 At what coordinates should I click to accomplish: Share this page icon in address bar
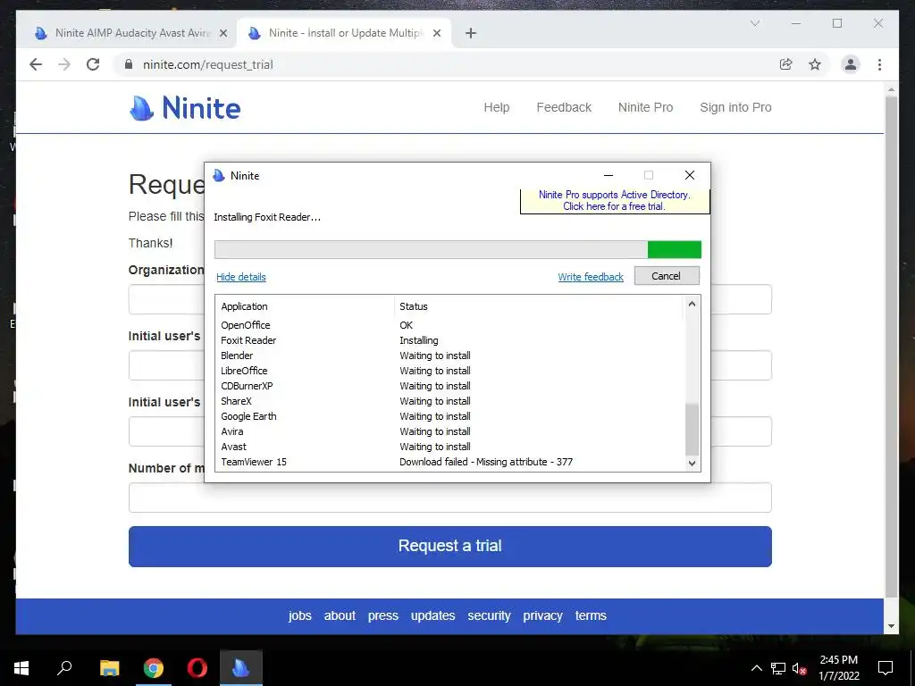[x=786, y=64]
